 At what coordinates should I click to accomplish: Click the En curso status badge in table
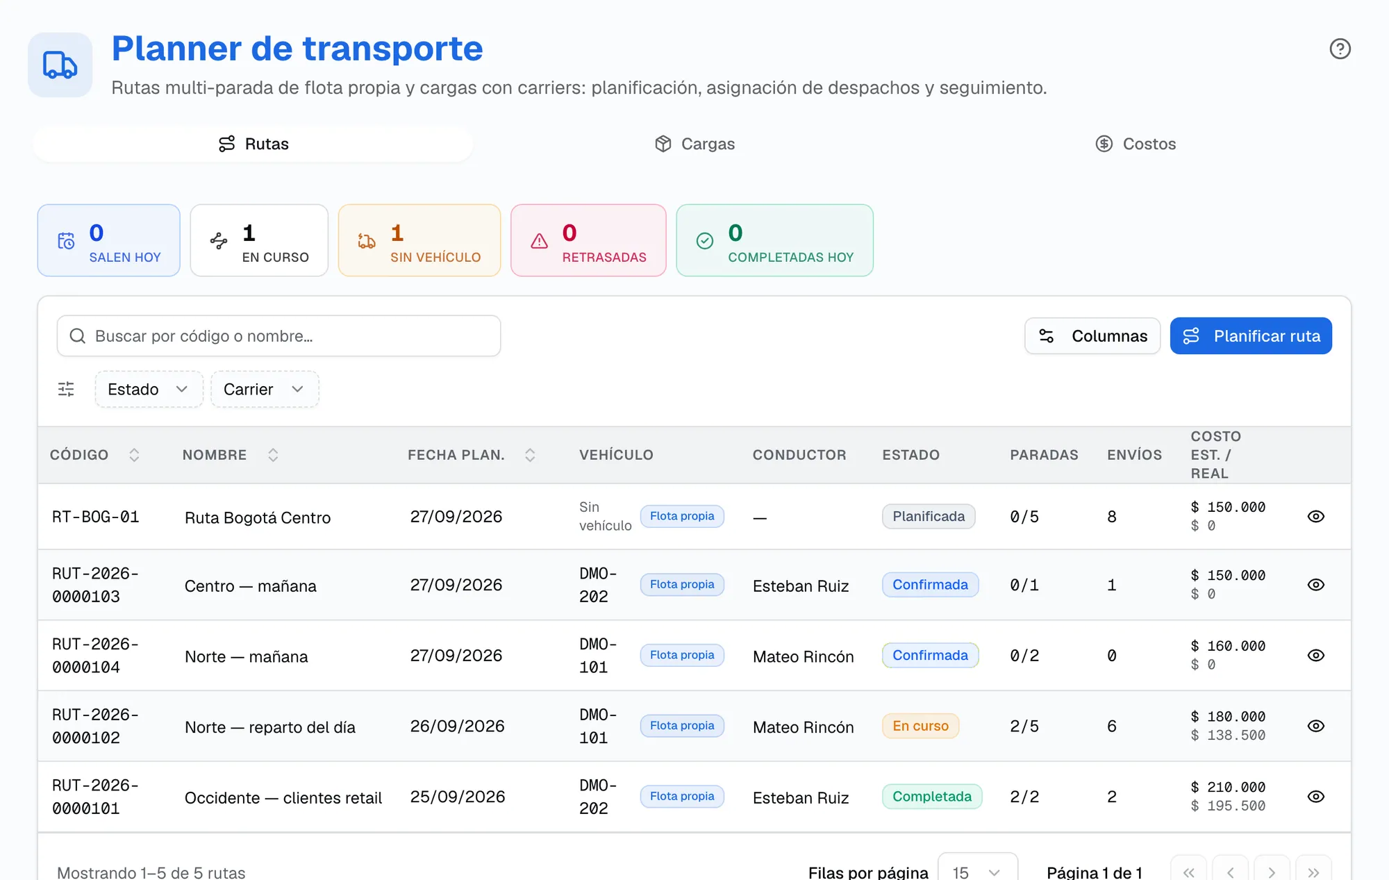[920, 726]
